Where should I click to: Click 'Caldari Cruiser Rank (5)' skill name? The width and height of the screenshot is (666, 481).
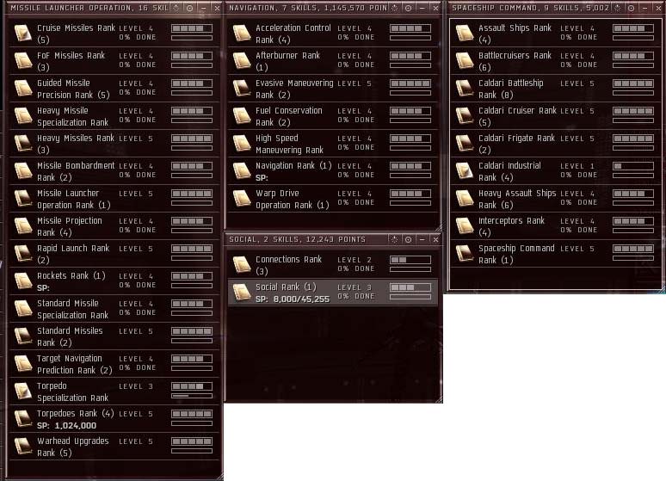[x=517, y=116]
